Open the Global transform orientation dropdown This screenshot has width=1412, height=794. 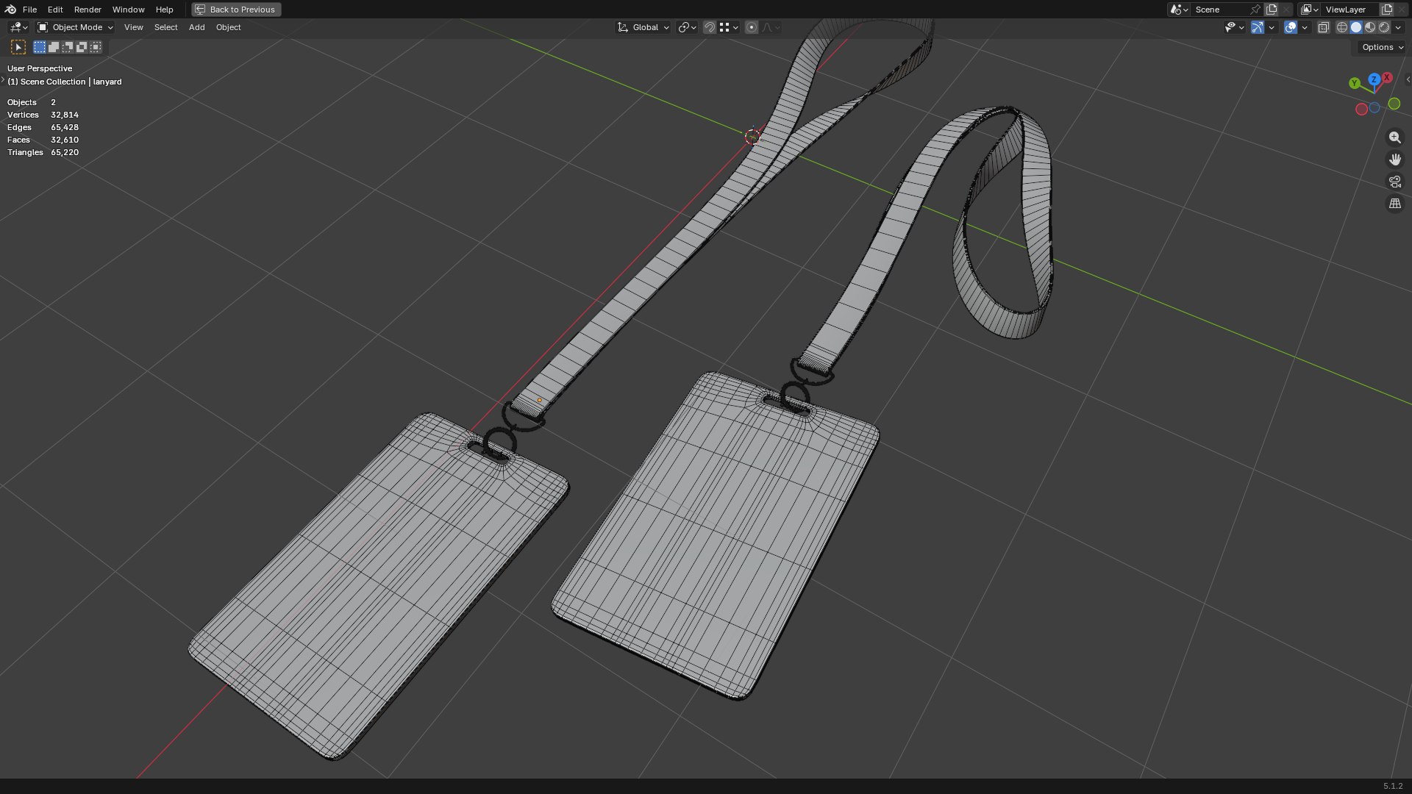(x=643, y=27)
